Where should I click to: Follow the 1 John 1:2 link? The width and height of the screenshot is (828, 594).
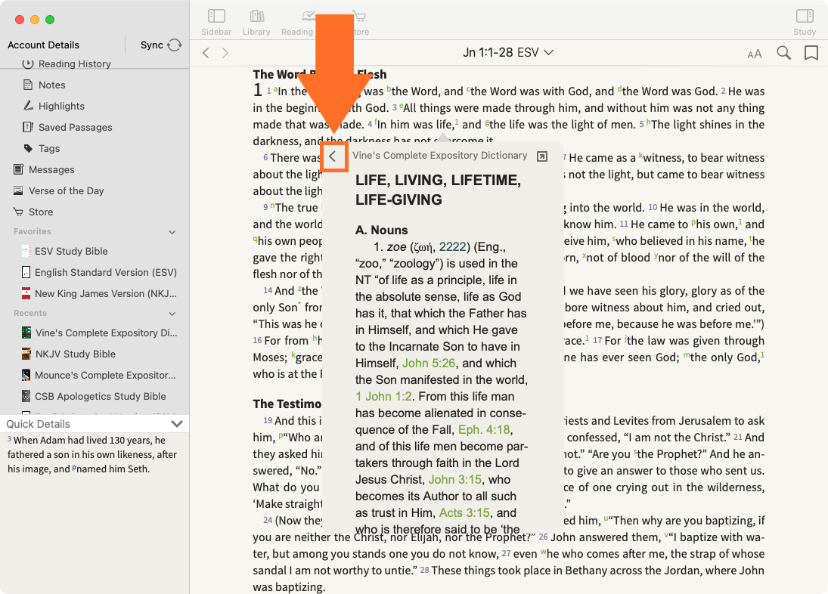(383, 396)
